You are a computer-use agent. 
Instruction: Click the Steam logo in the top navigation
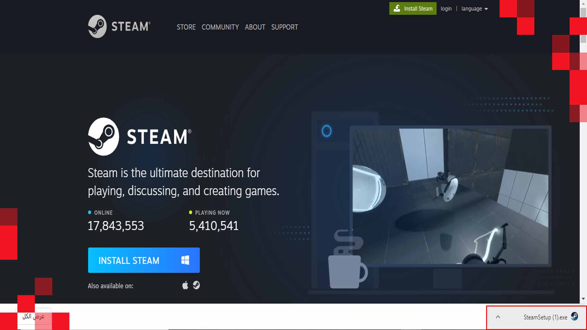(x=119, y=27)
